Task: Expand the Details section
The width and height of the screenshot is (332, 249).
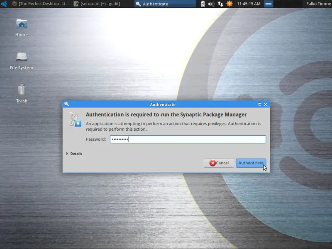Action: pyautogui.click(x=74, y=154)
